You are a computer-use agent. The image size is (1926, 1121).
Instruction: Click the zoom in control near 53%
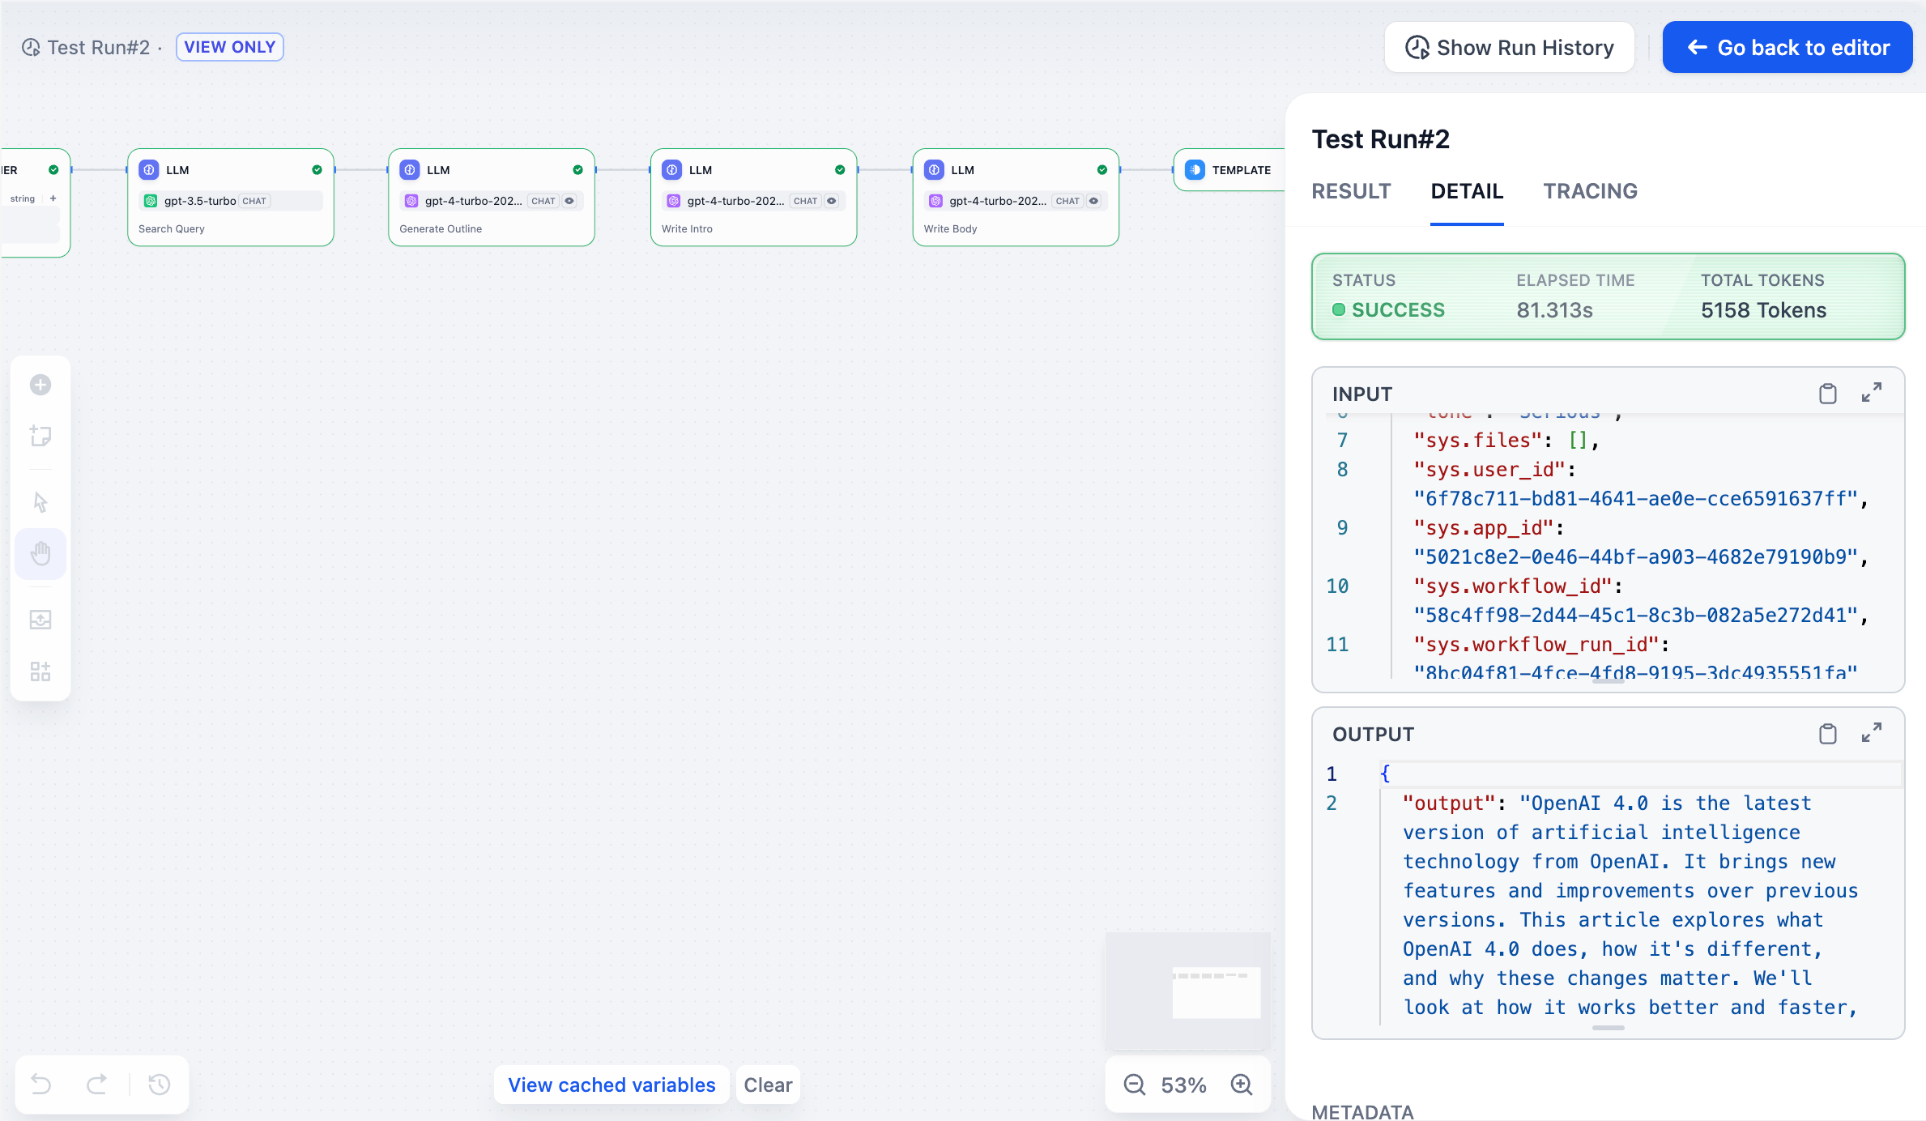pyautogui.click(x=1242, y=1085)
